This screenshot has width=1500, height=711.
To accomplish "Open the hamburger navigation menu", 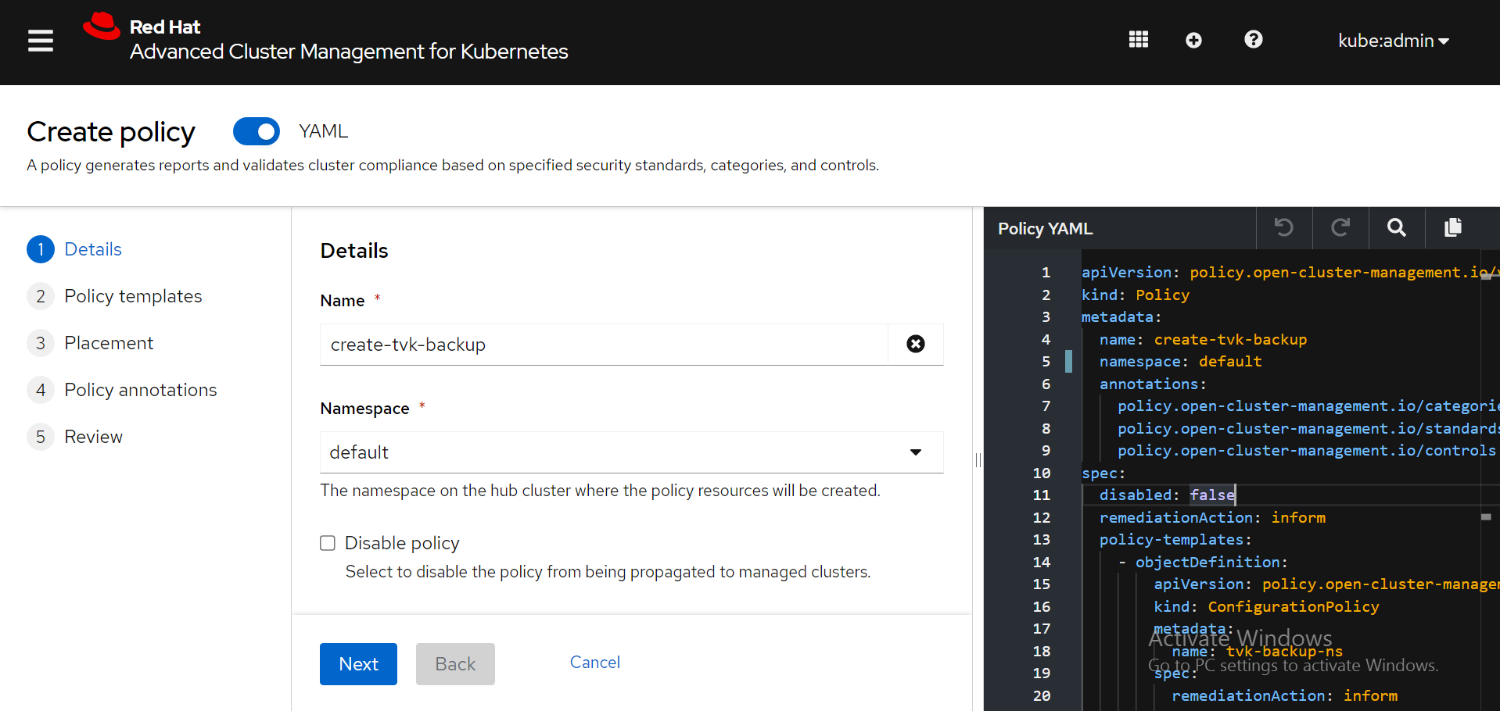I will coord(41,41).
